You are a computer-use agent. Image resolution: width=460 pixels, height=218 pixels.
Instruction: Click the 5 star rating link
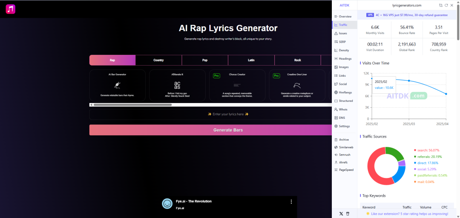[x=407, y=214]
